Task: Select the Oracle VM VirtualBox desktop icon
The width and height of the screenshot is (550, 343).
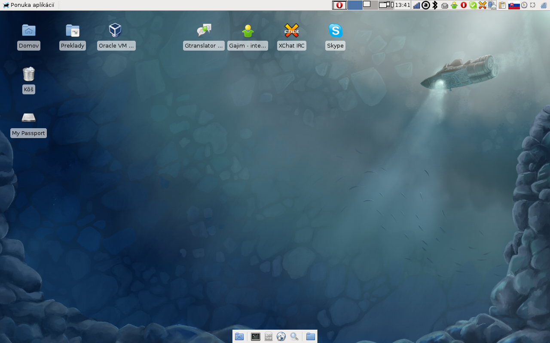Action: click(115, 30)
